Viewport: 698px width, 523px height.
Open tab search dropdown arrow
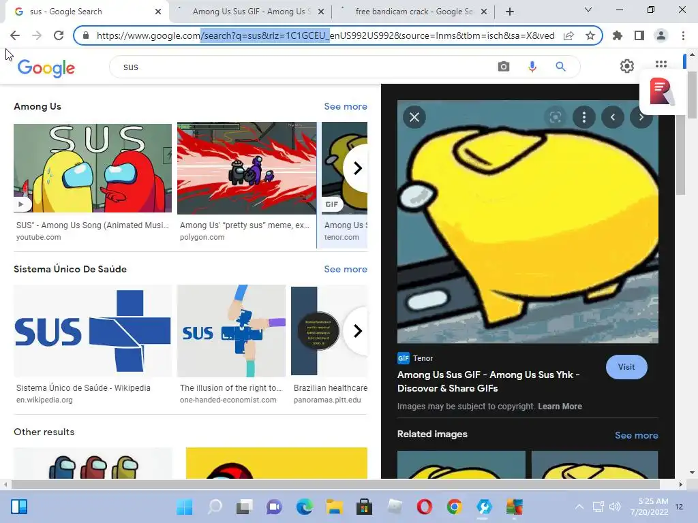588,10
